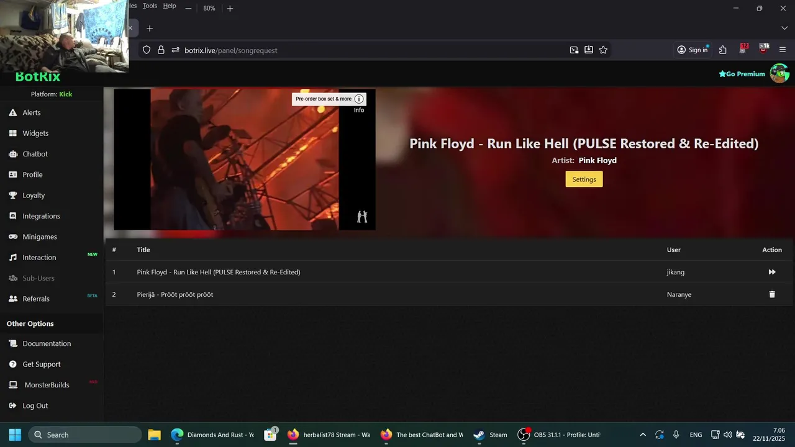Image resolution: width=795 pixels, height=447 pixels.
Task: Switch to Edge Diamonds And Rust window
Action: [212, 435]
